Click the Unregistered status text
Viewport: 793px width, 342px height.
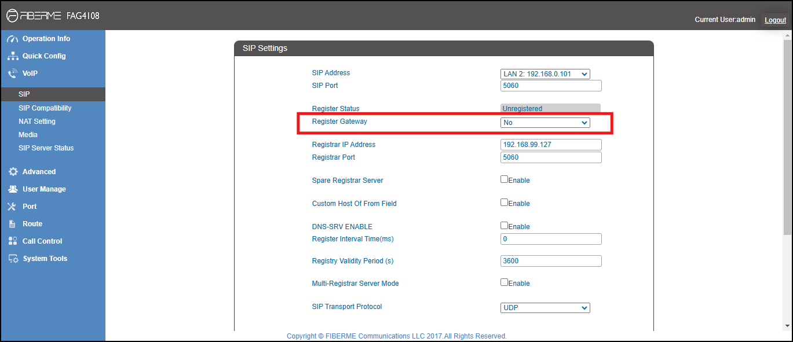(522, 109)
